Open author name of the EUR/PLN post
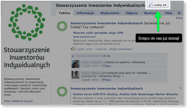Viewport: 188px width, 109px height. [x=107, y=88]
